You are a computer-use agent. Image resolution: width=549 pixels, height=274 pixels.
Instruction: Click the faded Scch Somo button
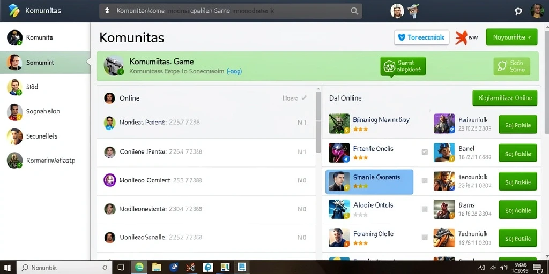coord(511,66)
